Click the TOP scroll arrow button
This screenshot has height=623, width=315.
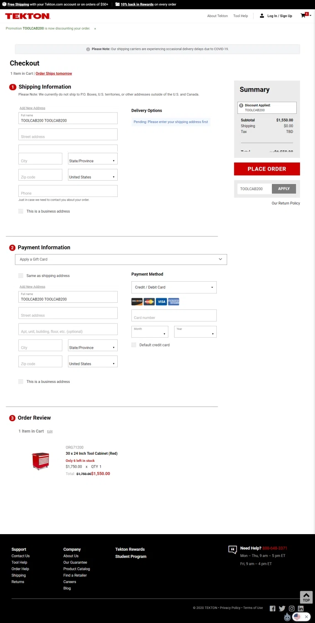(306, 597)
